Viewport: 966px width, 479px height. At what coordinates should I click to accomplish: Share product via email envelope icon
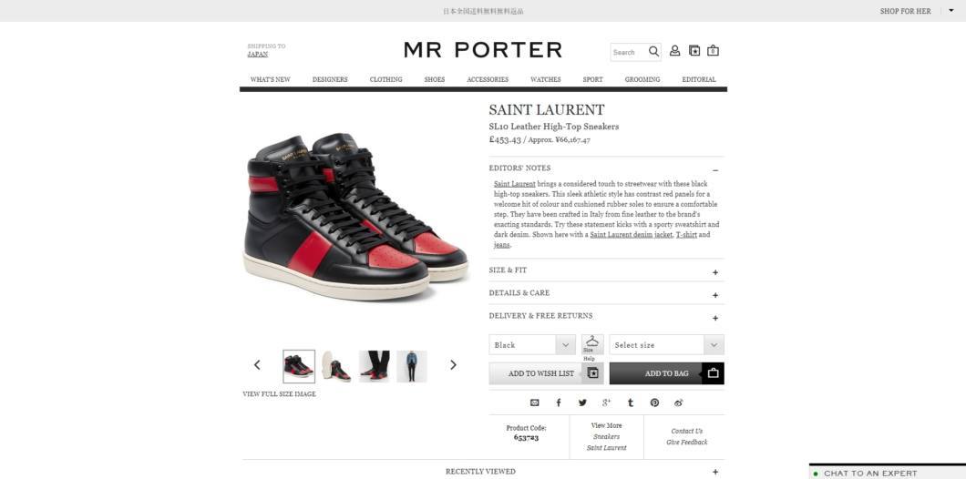[x=535, y=403]
